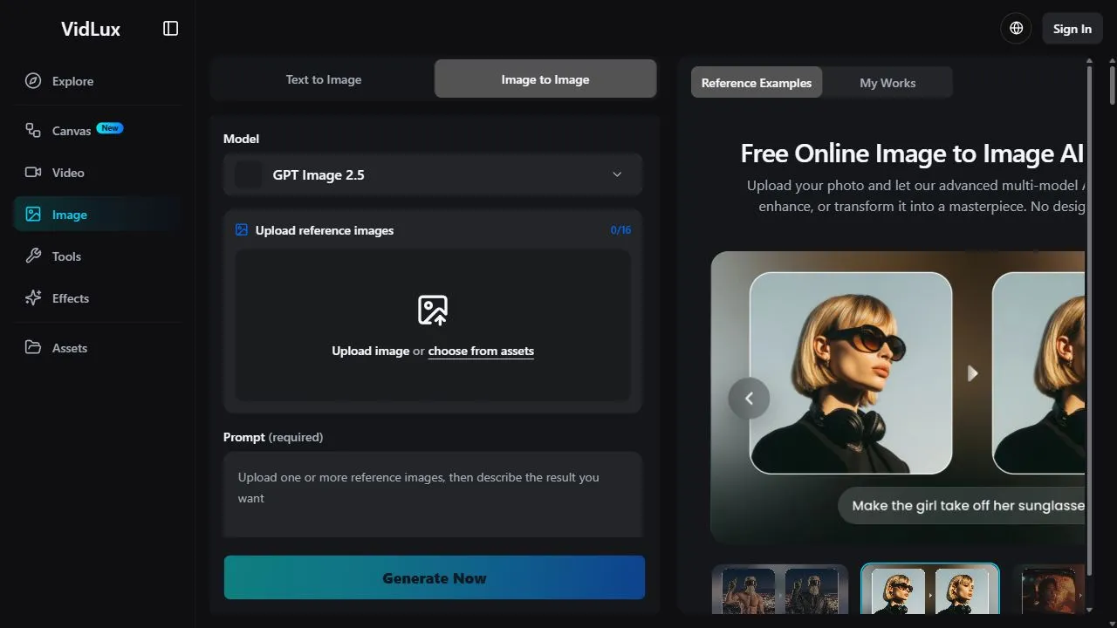This screenshot has height=628, width=1117.
Task: Click the Canvas shapes icon
Action: (x=33, y=130)
